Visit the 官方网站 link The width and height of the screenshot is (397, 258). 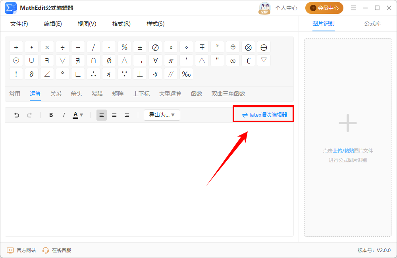(x=21, y=250)
